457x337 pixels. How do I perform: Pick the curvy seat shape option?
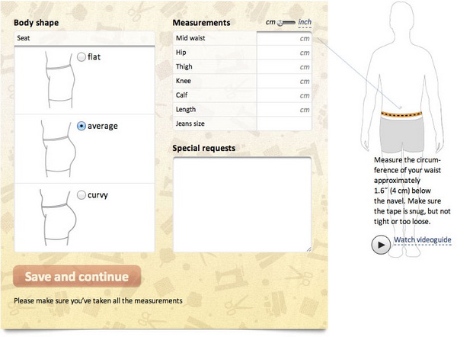pyautogui.click(x=81, y=195)
